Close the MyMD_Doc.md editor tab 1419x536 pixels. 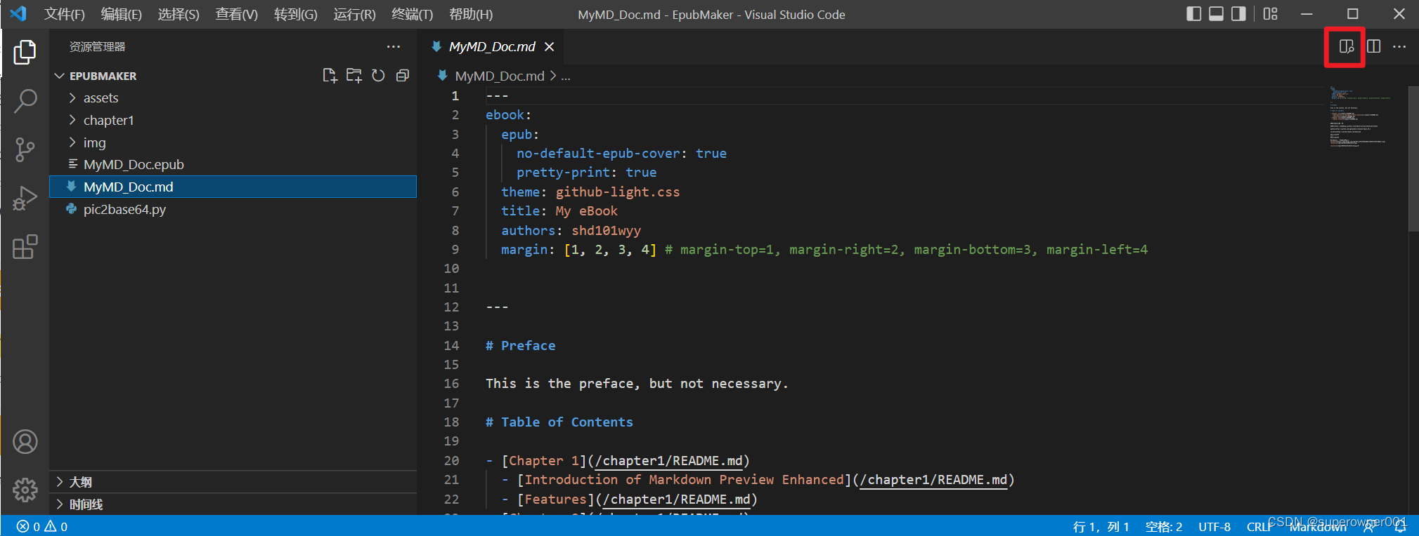pos(550,47)
